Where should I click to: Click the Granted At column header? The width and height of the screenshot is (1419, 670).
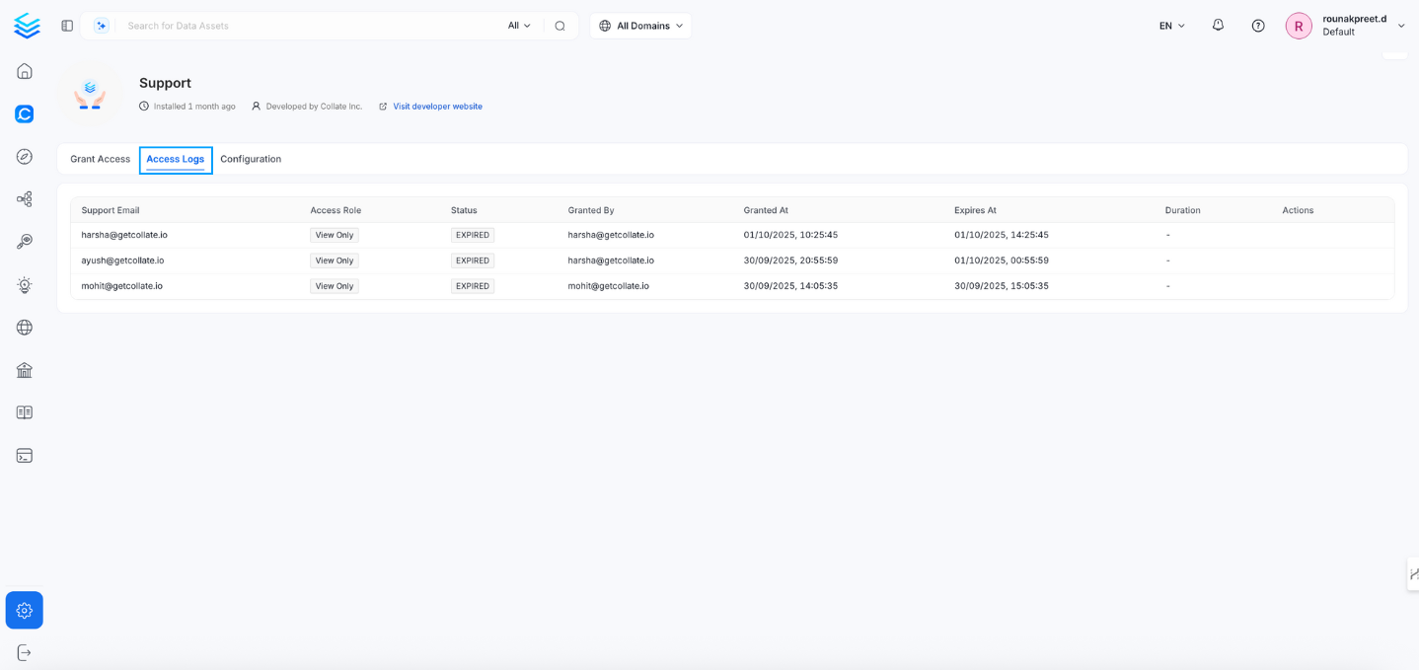[766, 210]
